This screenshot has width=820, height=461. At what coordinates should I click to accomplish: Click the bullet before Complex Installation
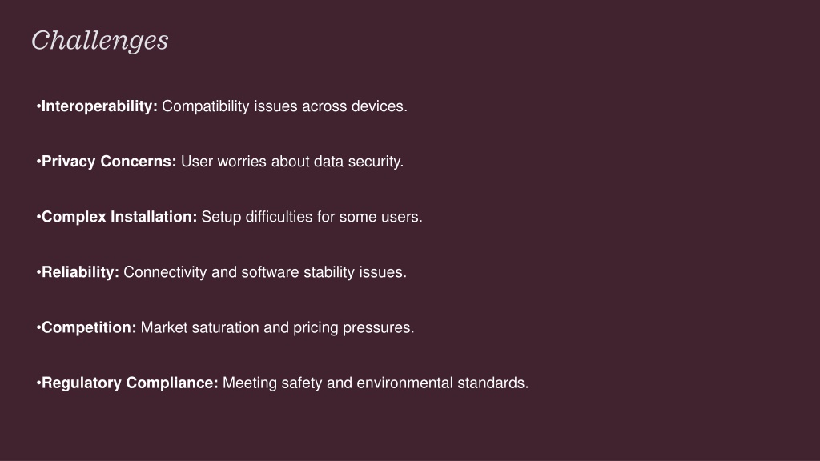38,217
